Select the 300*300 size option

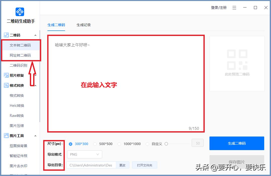tap(71, 144)
